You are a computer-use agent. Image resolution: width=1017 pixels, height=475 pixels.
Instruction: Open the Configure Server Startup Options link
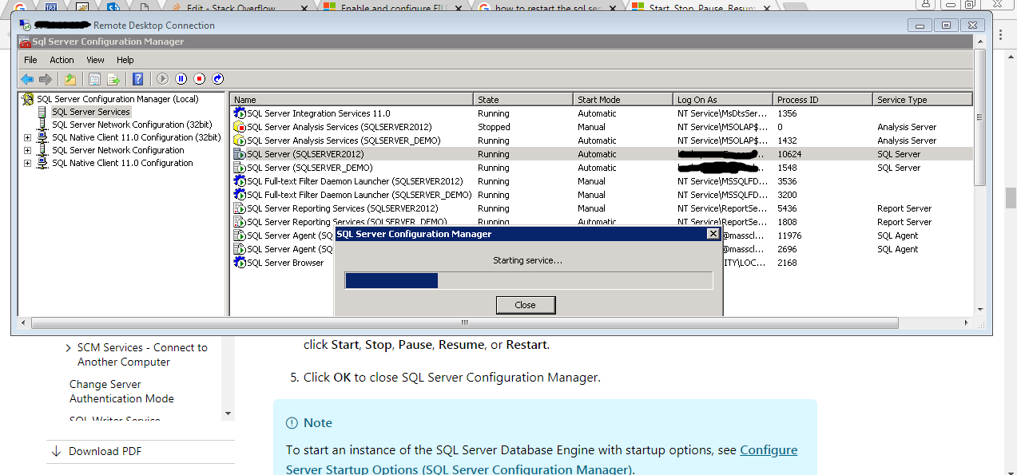[x=542, y=459]
